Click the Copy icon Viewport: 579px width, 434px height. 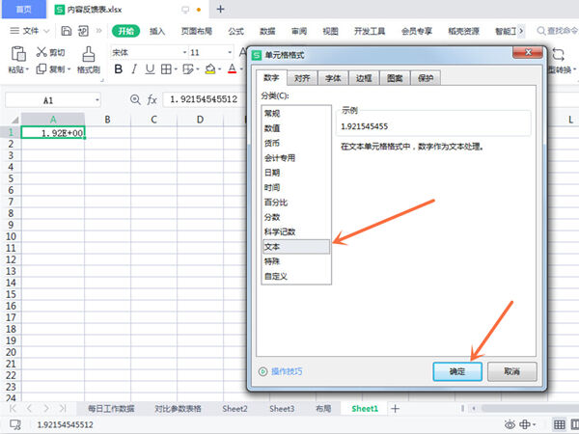coord(41,69)
